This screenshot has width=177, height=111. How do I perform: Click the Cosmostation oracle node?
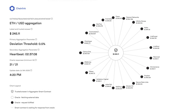(x=86, y=33)
